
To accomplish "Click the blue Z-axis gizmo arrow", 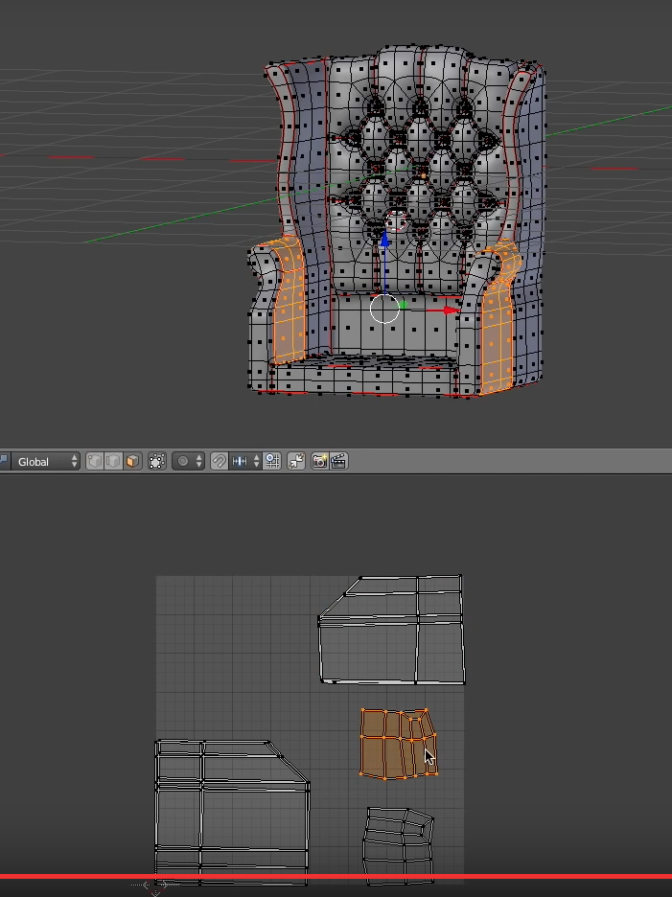I will tap(384, 239).
